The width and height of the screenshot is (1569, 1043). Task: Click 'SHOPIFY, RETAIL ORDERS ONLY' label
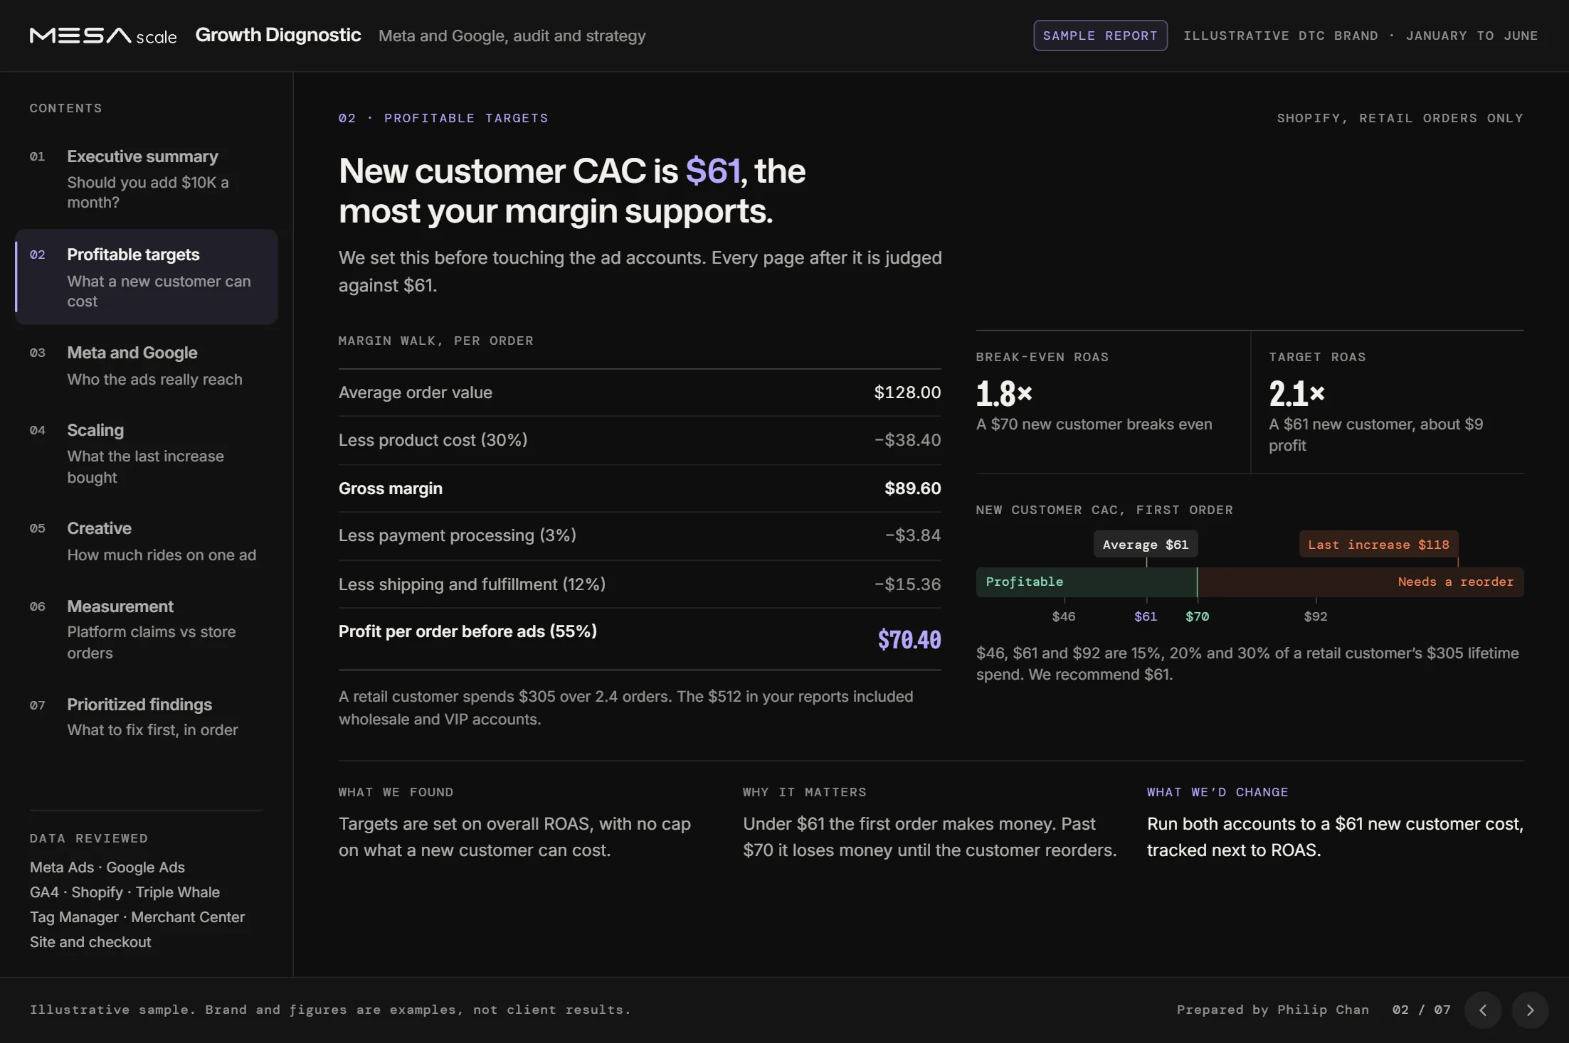1400,118
